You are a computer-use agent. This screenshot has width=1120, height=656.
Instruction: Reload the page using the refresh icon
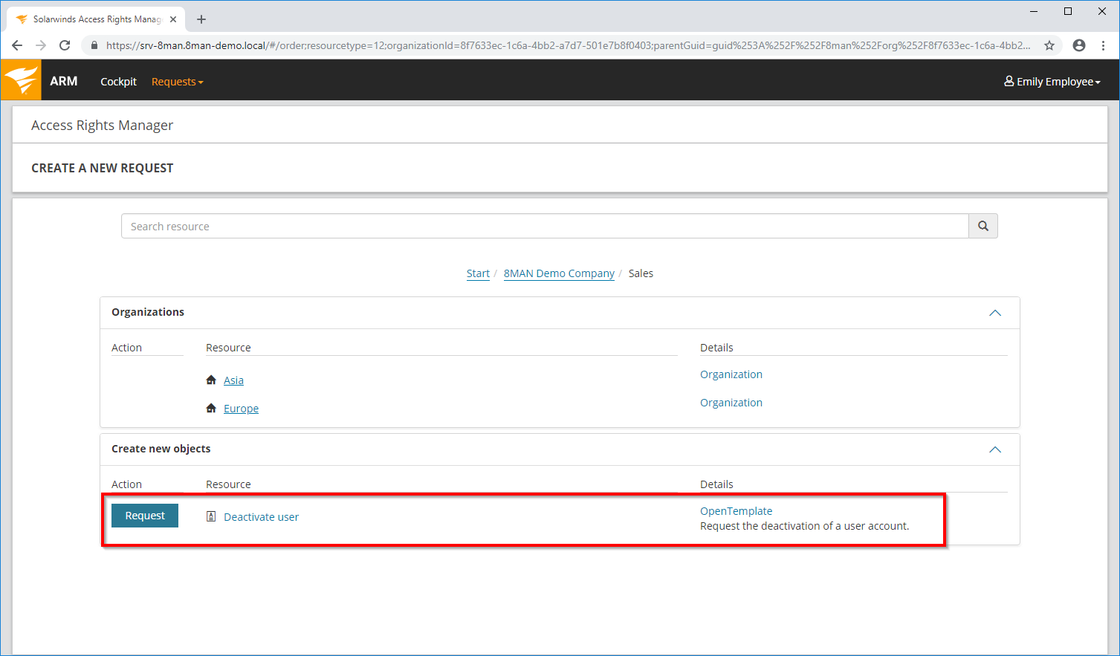pos(65,45)
